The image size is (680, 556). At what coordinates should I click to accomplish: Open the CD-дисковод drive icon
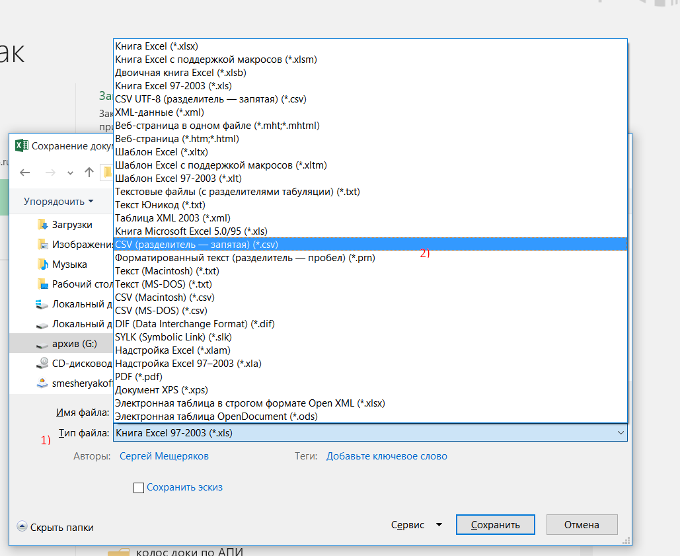42,363
